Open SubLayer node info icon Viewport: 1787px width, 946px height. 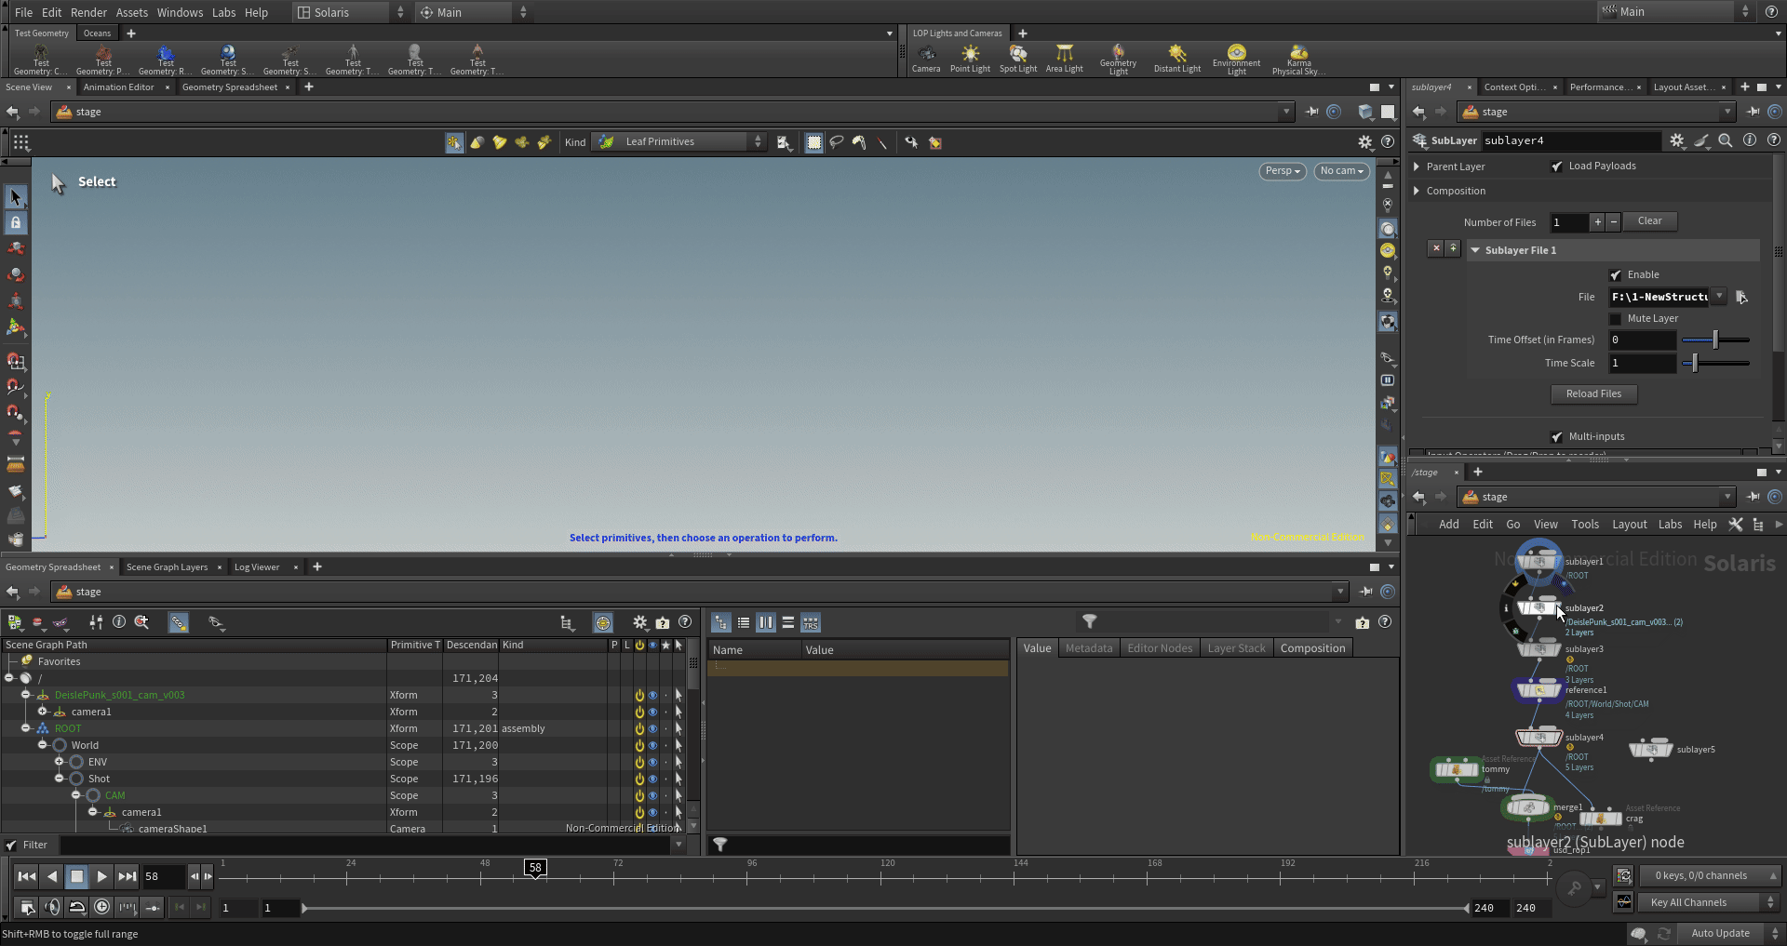point(1749,140)
